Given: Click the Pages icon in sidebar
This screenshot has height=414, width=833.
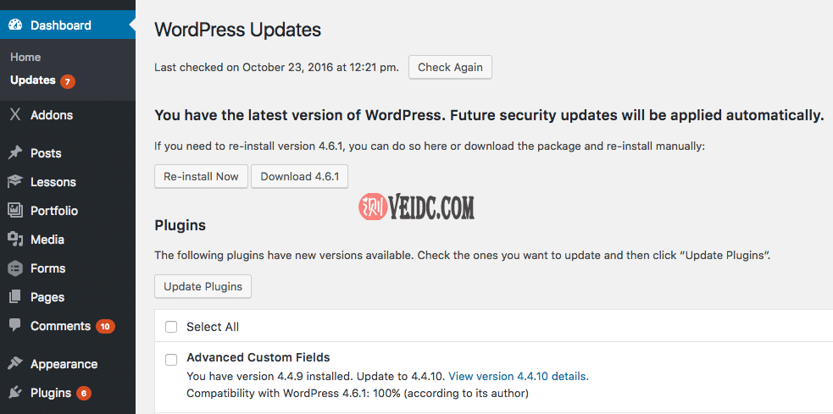Looking at the screenshot, I should pyautogui.click(x=15, y=297).
